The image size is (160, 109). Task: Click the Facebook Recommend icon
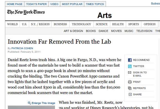tap(130, 60)
